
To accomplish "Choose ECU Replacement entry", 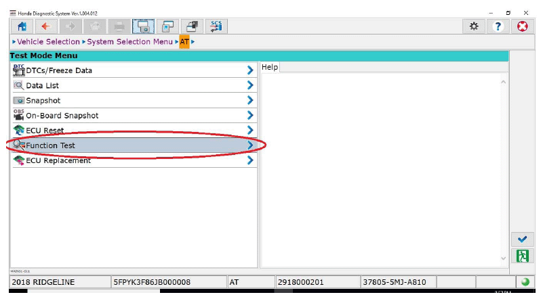I will (x=134, y=160).
